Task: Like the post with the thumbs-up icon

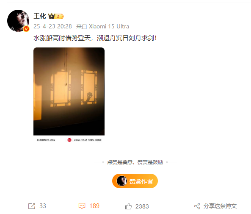Action: (x=128, y=206)
